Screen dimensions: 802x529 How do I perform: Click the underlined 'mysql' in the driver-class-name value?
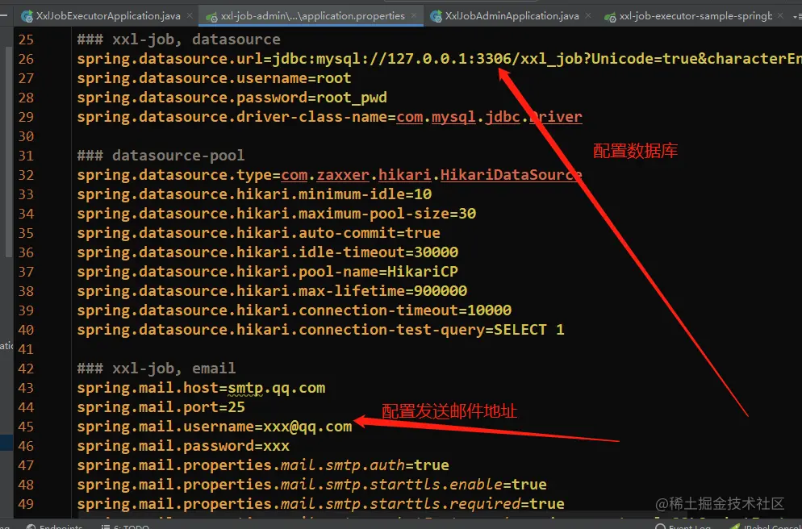pos(453,117)
